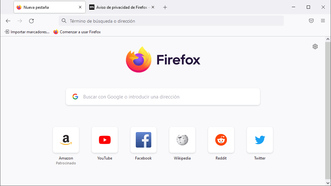This screenshot has height=186, width=331.
Task: Open the Firefox hamburger menu
Action: pos(323,21)
